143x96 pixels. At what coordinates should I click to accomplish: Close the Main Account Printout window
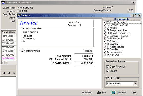pyautogui.click(x=133, y=2)
